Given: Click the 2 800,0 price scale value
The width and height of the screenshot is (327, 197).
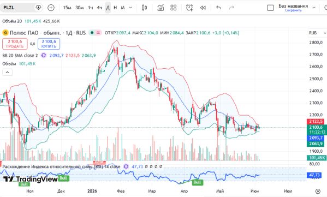Looking at the screenshot, I should coord(316,43).
